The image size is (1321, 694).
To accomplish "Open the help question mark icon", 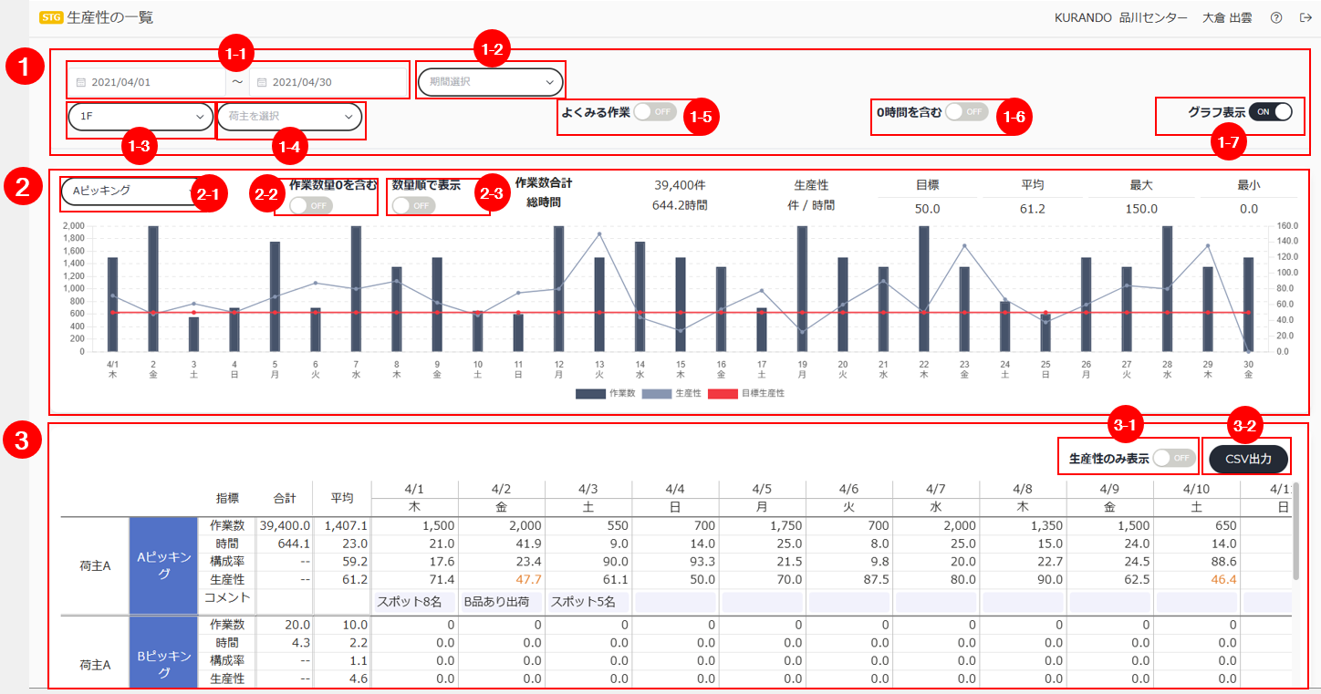I will point(1276,17).
